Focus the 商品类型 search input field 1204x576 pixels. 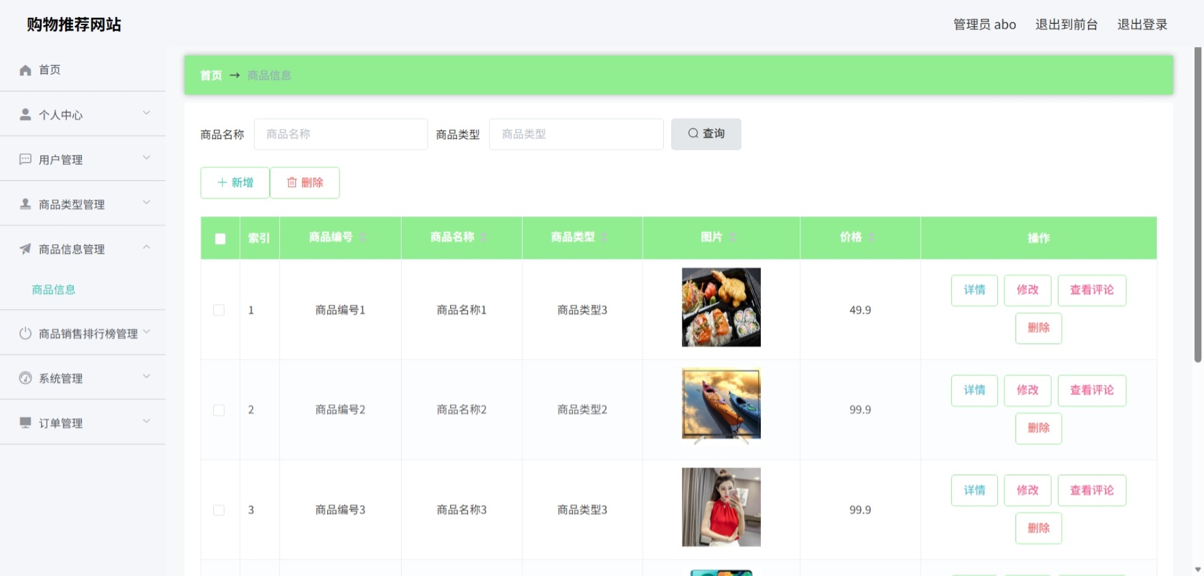576,134
